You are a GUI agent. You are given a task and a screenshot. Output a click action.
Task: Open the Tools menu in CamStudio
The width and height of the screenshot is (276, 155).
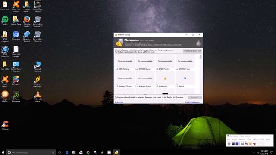tap(249, 139)
